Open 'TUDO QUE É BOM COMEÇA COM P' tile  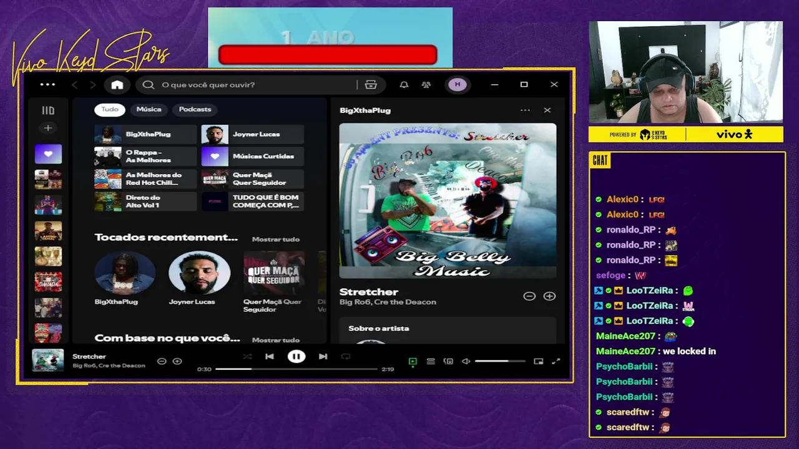253,201
